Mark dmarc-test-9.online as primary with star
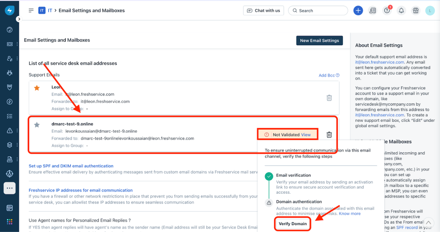This screenshot has width=440, height=232. [37, 125]
